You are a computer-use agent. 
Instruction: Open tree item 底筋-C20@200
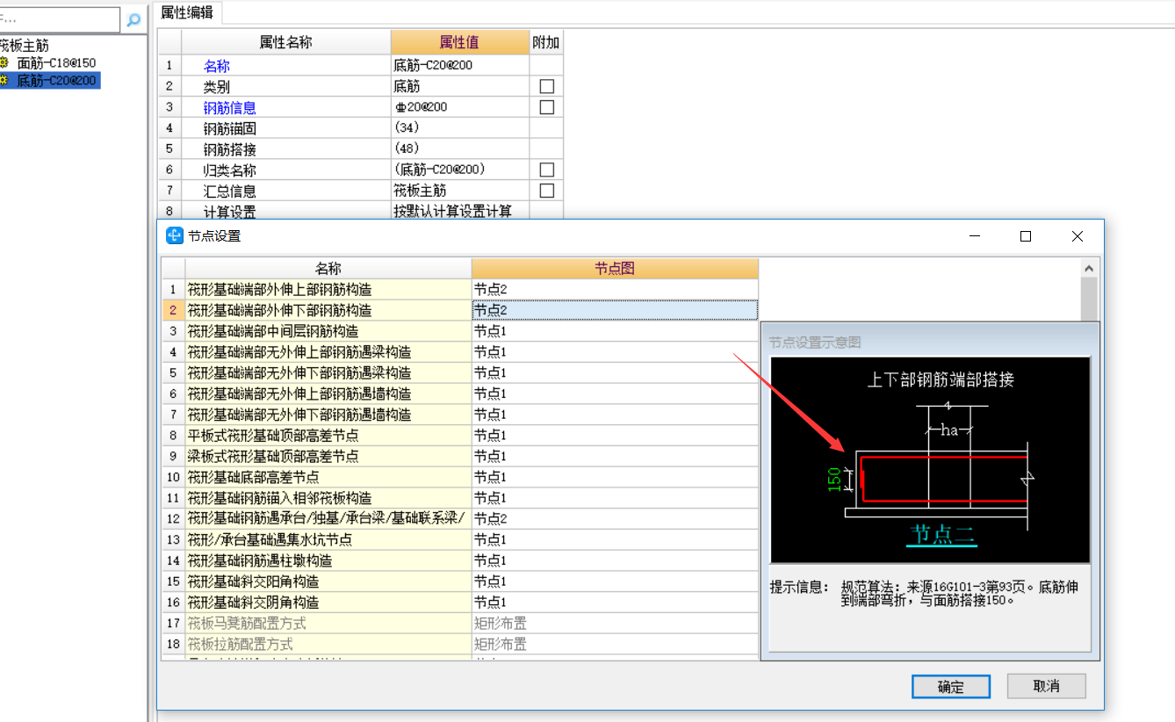click(58, 81)
